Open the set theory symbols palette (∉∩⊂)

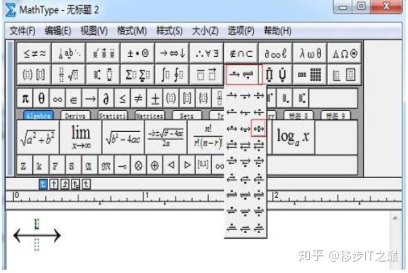(x=241, y=53)
